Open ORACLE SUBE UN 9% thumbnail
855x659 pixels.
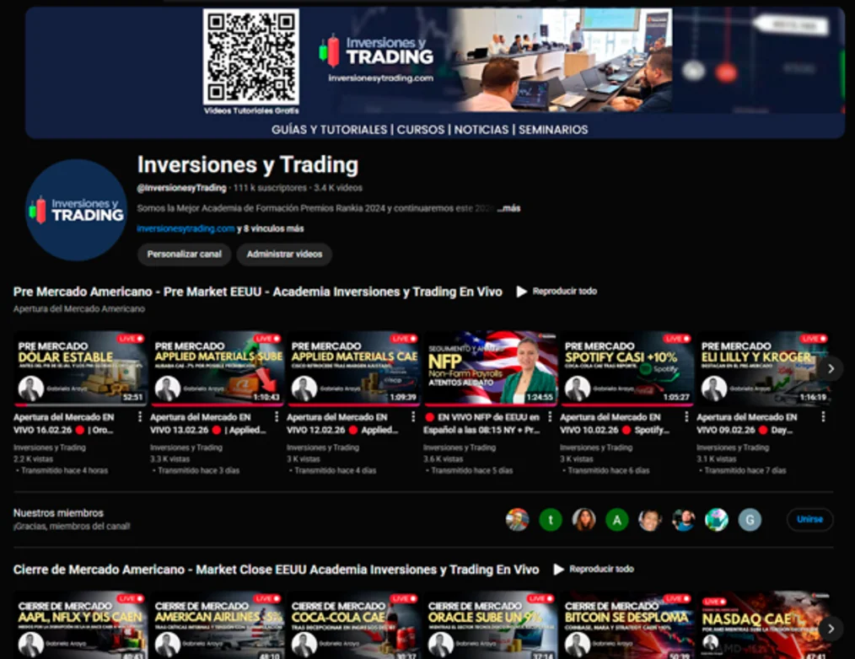[x=491, y=626]
